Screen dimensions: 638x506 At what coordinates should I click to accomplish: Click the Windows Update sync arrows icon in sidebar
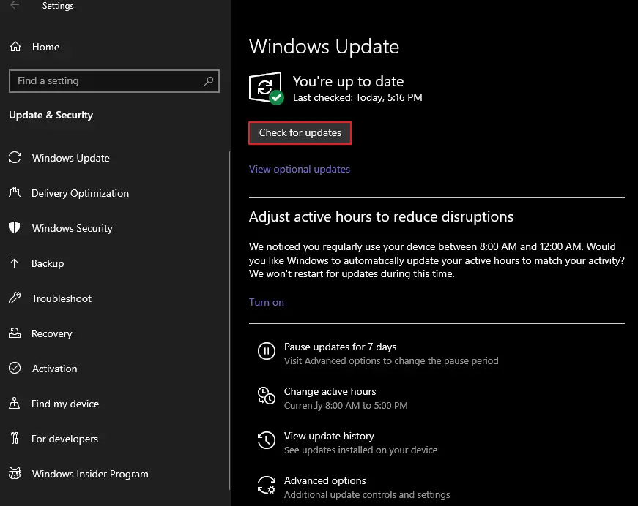[15, 157]
